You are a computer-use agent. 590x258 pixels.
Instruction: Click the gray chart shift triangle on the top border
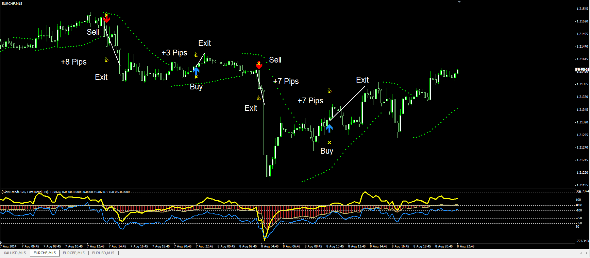coord(459,2)
